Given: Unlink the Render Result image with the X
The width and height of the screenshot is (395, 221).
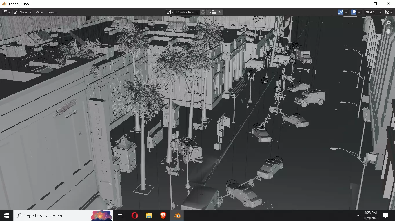Looking at the screenshot, I should [220, 12].
